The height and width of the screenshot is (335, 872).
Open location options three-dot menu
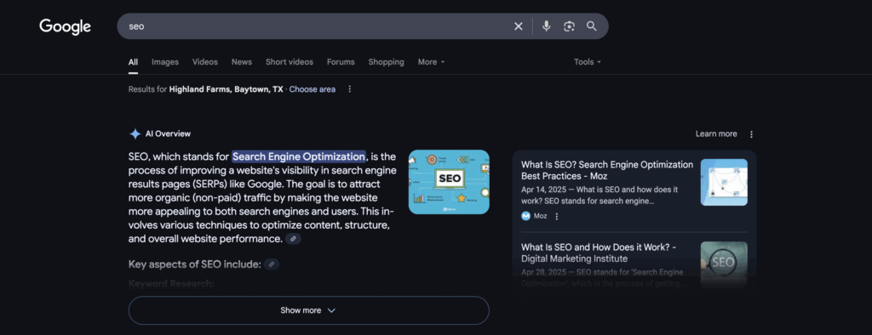point(349,89)
